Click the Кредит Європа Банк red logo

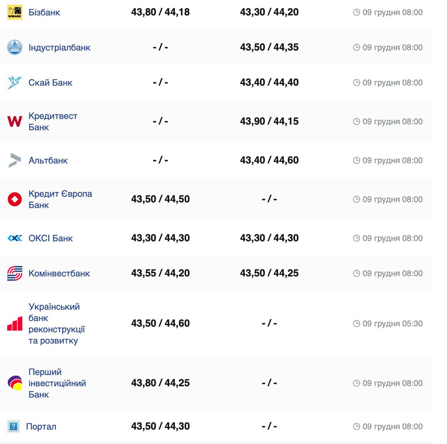(x=15, y=199)
